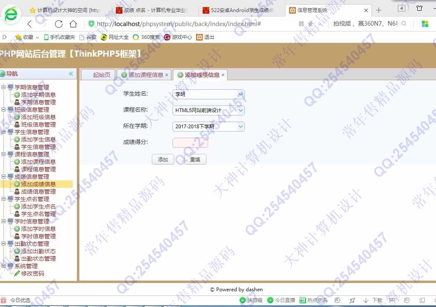This screenshot has height=307, width=436.
Task: Click the browser back arrow
Action: [30, 24]
